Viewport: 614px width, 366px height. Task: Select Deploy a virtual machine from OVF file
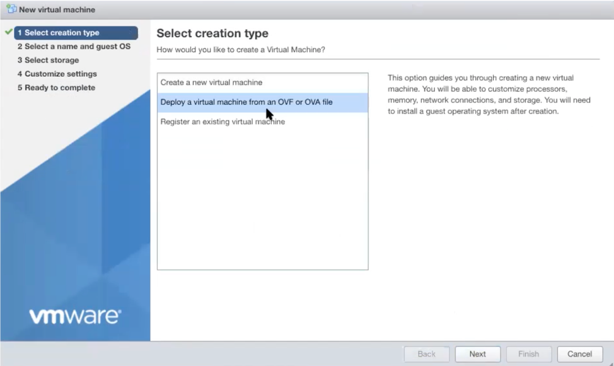coord(246,103)
